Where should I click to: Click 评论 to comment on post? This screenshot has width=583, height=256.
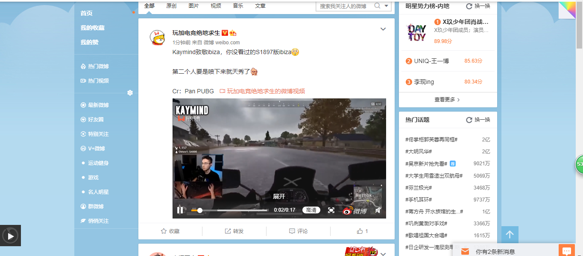pyautogui.click(x=298, y=231)
